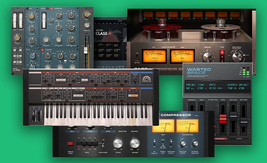Click the Input Gain knob on British Class A
Screen dimensions: 267x163
tap(17, 38)
